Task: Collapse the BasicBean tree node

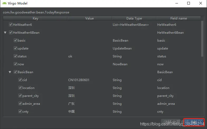Action: tap(10, 72)
